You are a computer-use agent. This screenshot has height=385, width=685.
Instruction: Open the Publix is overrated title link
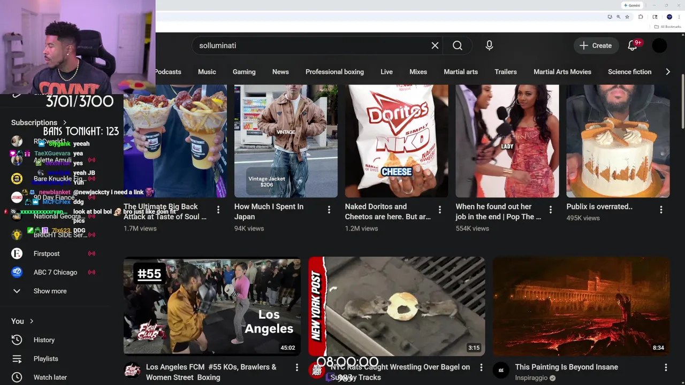coord(599,206)
